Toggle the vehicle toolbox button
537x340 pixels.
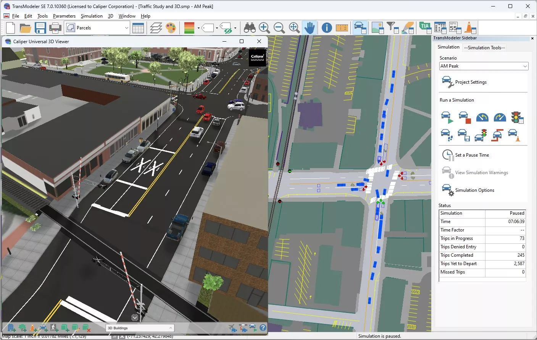point(360,28)
